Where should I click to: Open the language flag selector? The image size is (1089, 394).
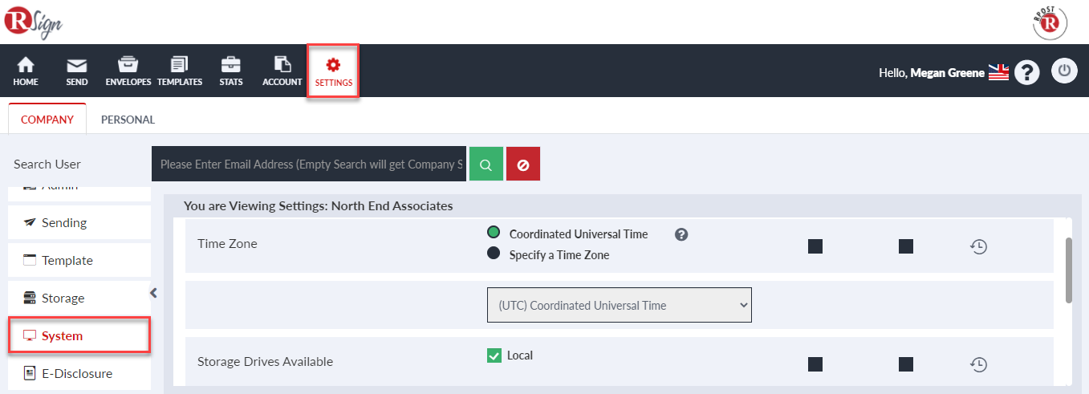point(998,72)
